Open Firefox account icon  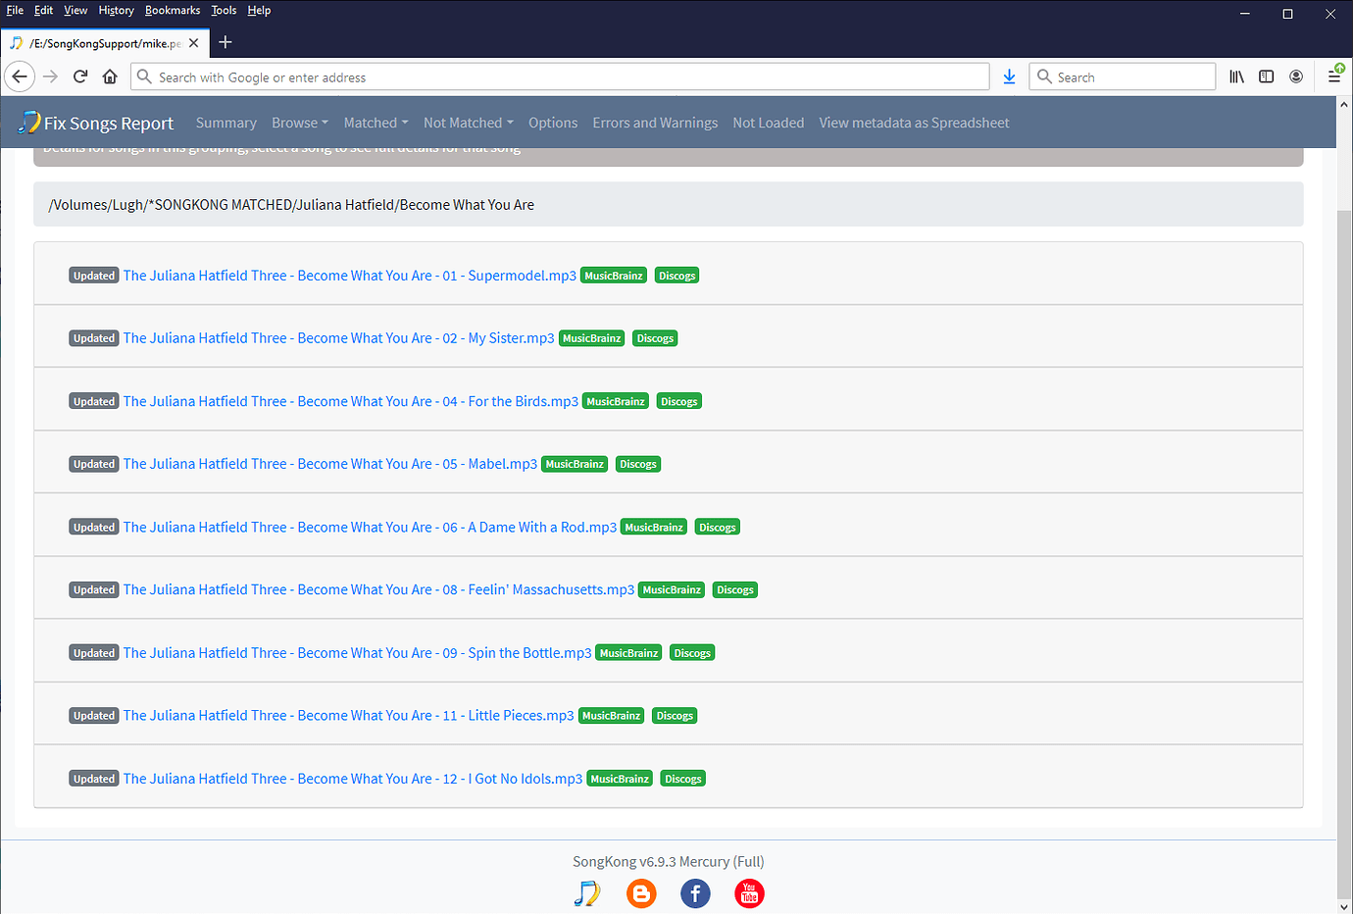(x=1296, y=76)
